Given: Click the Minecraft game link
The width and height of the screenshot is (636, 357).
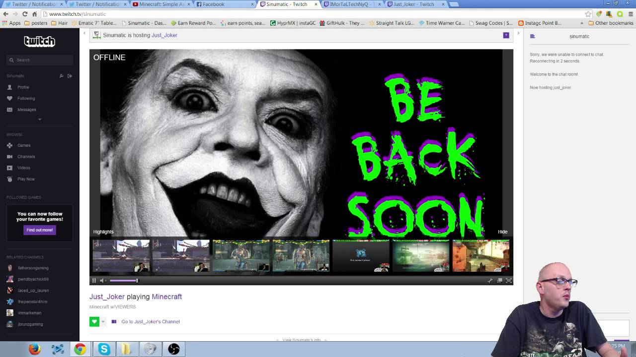Looking at the screenshot, I should (x=166, y=297).
